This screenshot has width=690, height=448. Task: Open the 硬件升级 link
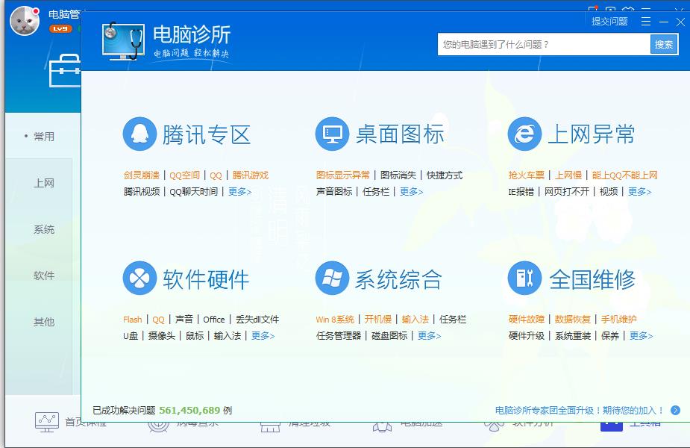(527, 336)
